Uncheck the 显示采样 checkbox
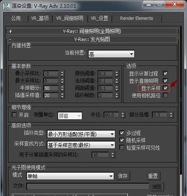The width and height of the screenshot is (187, 196). click(x=165, y=88)
